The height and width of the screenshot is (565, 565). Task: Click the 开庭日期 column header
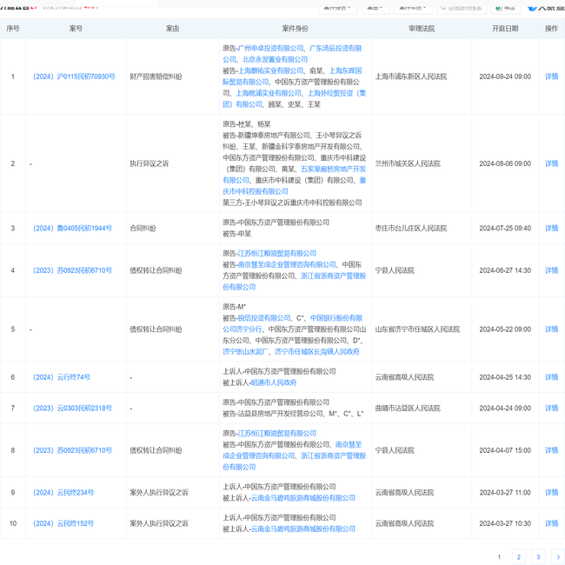click(505, 29)
